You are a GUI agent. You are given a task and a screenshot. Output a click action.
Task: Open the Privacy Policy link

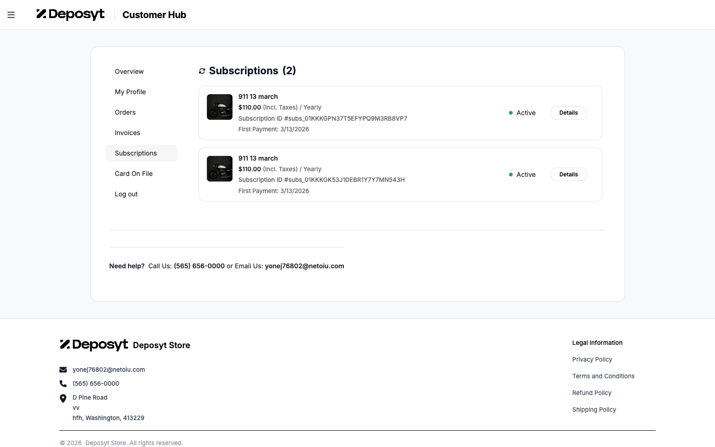tap(592, 359)
